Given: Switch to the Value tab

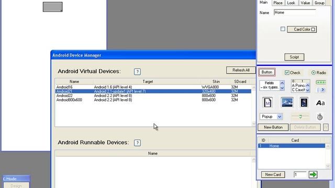Looking at the screenshot, I should coord(305,3).
